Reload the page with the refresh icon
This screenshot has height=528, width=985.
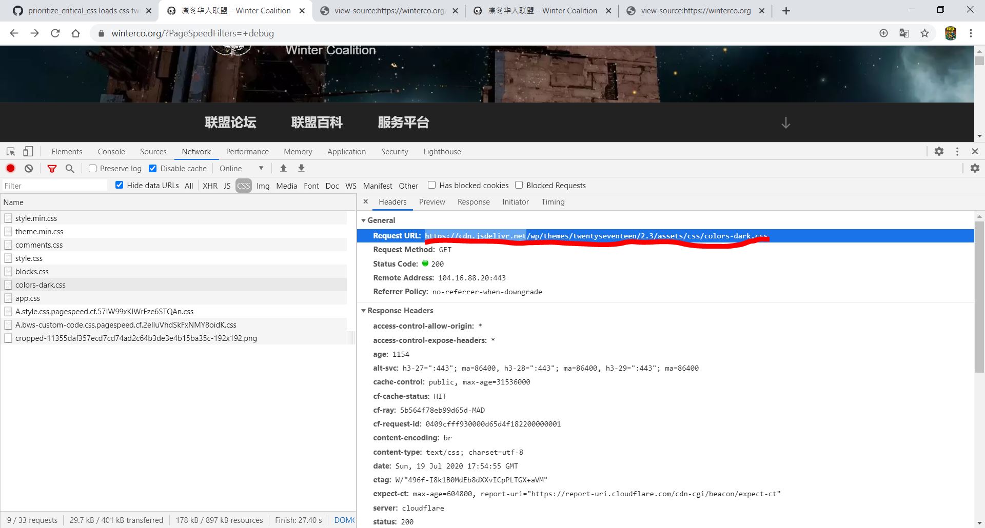[55, 33]
